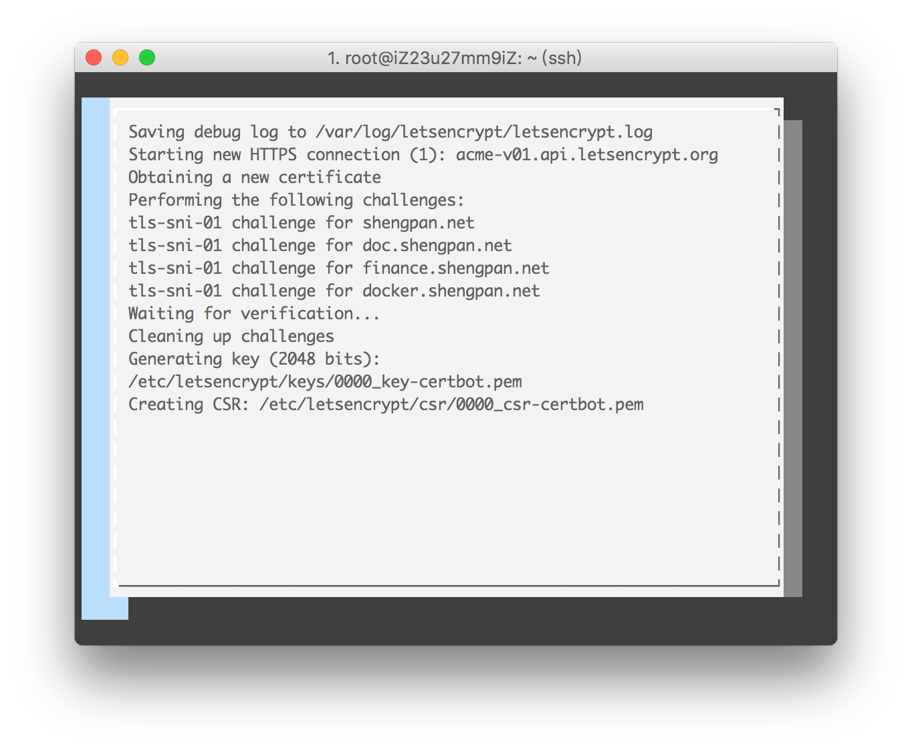This screenshot has height=752, width=912.
Task: Close the ssh terminal window
Action: (x=94, y=57)
